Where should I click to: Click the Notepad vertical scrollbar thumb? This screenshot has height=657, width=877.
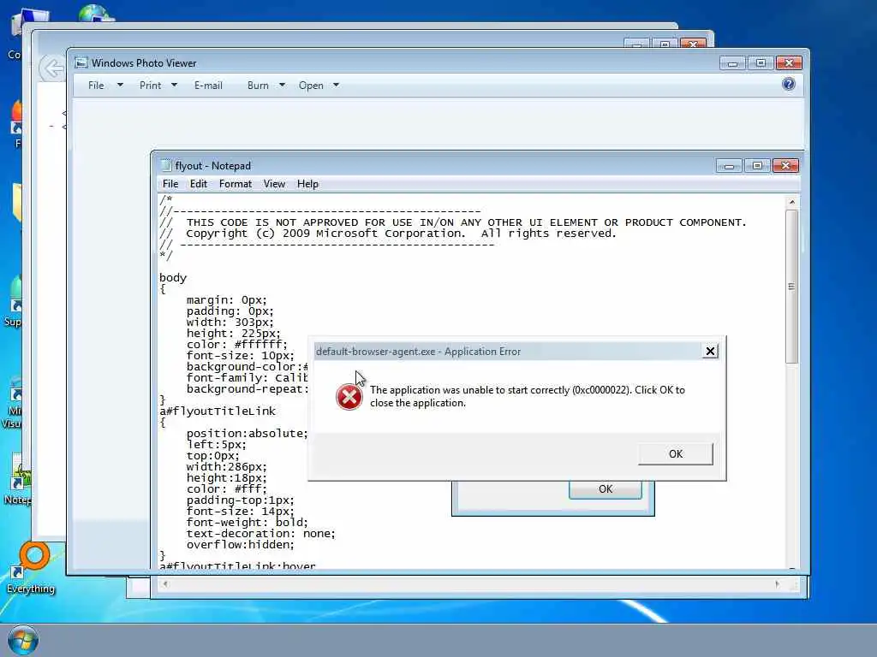[791, 287]
